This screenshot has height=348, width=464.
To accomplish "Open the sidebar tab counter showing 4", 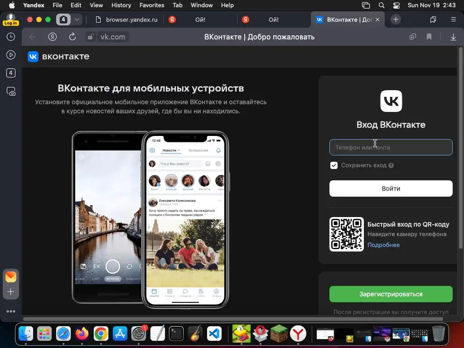I will 11,73.
